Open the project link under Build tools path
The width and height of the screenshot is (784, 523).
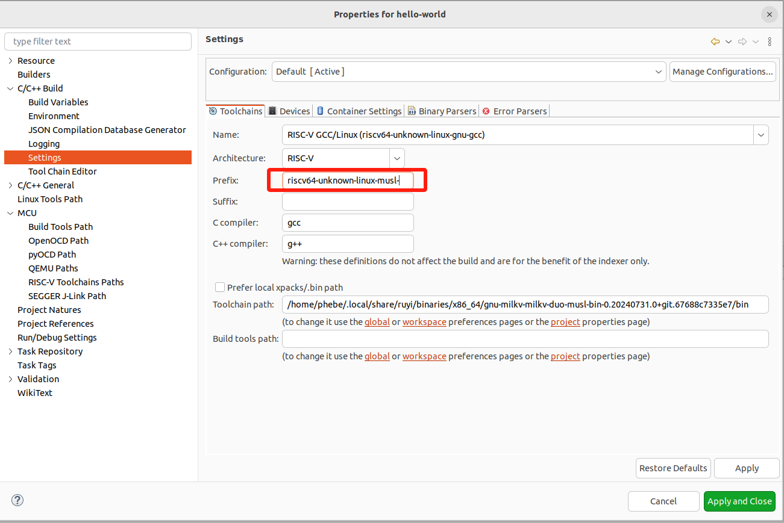(565, 356)
